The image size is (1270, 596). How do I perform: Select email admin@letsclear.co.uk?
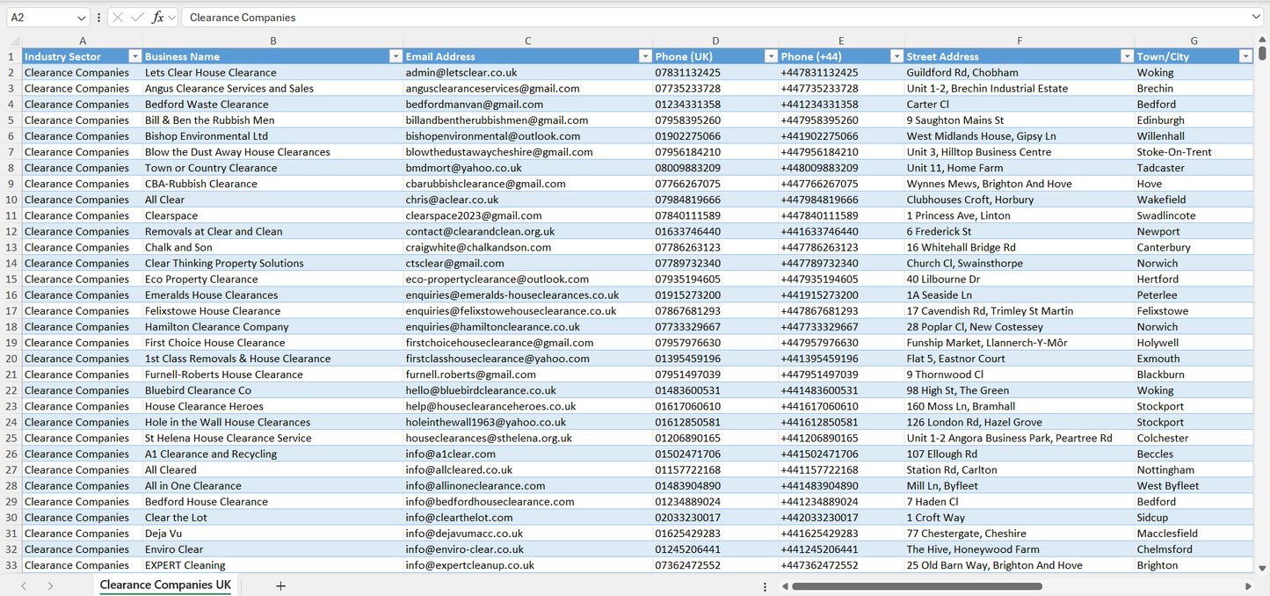click(x=528, y=73)
